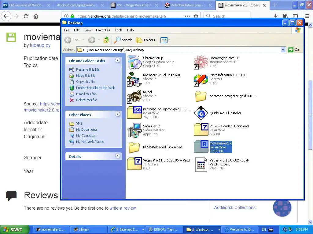The width and height of the screenshot is (313, 234).
Task: Open My Computer in Other Places
Action: click(x=86, y=136)
